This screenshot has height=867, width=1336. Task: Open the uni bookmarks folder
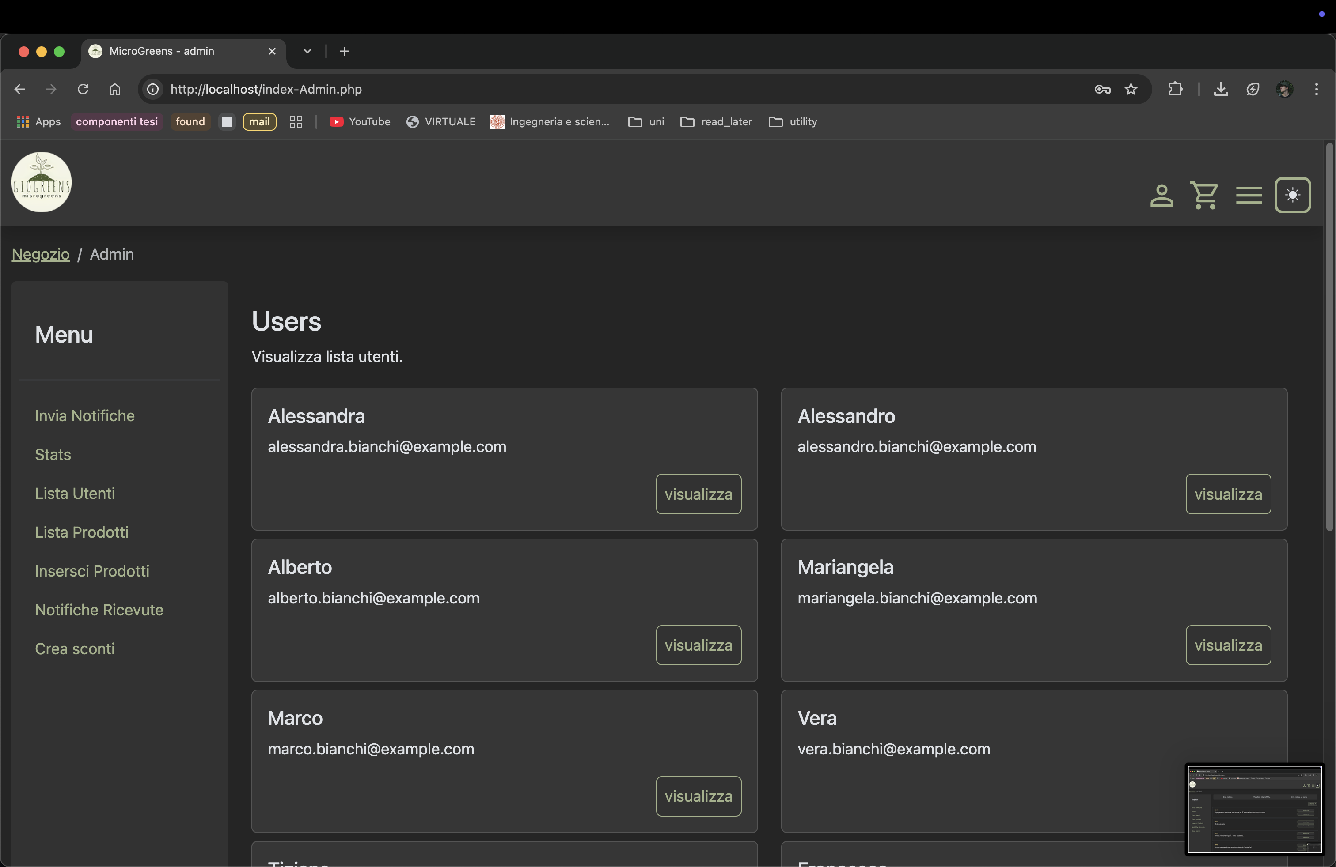click(646, 122)
